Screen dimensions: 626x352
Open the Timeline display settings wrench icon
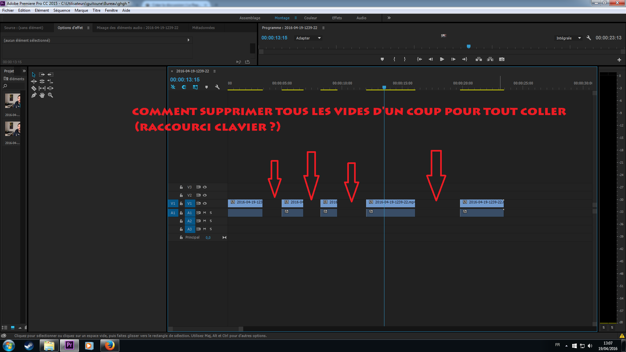click(217, 87)
